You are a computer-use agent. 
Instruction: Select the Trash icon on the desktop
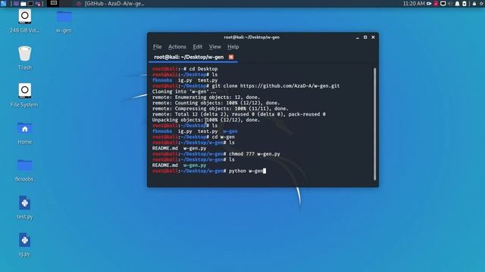[25, 57]
